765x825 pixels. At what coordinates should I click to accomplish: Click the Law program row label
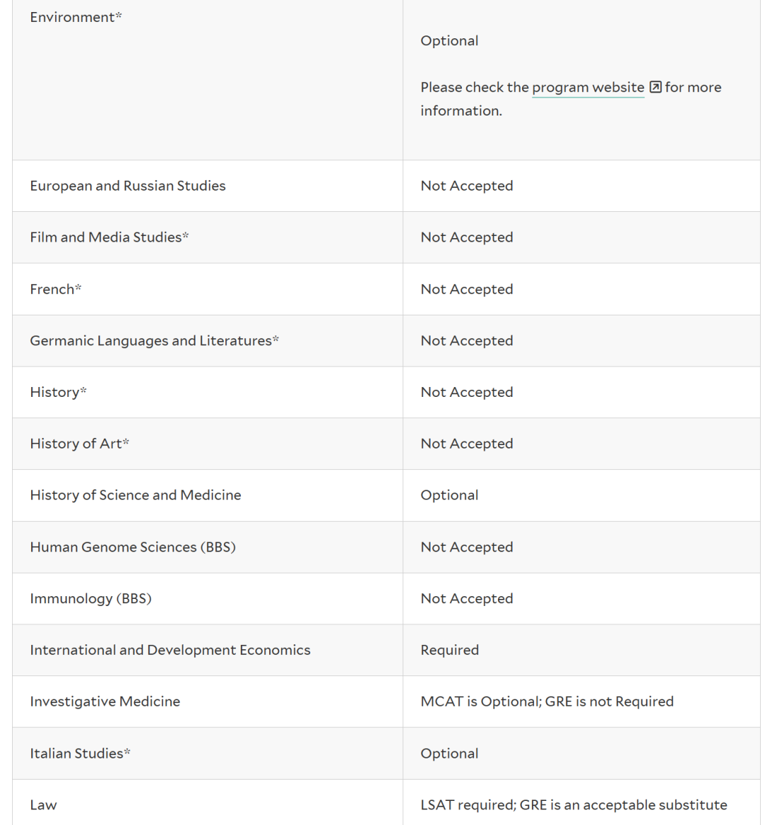pos(43,805)
